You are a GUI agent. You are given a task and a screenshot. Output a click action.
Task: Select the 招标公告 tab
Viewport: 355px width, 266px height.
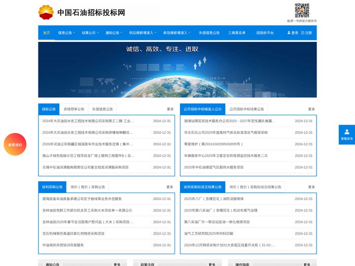click(49, 109)
